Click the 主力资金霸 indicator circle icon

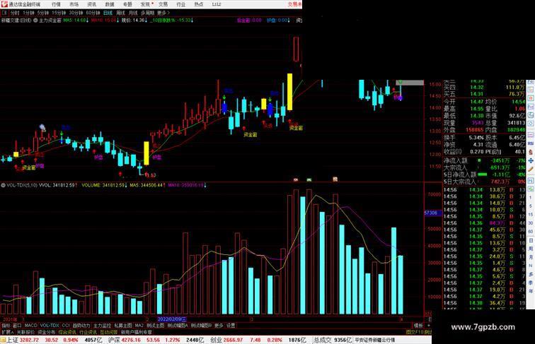pyautogui.click(x=35, y=20)
